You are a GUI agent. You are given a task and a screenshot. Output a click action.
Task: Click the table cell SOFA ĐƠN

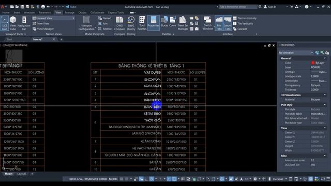(x=153, y=86)
